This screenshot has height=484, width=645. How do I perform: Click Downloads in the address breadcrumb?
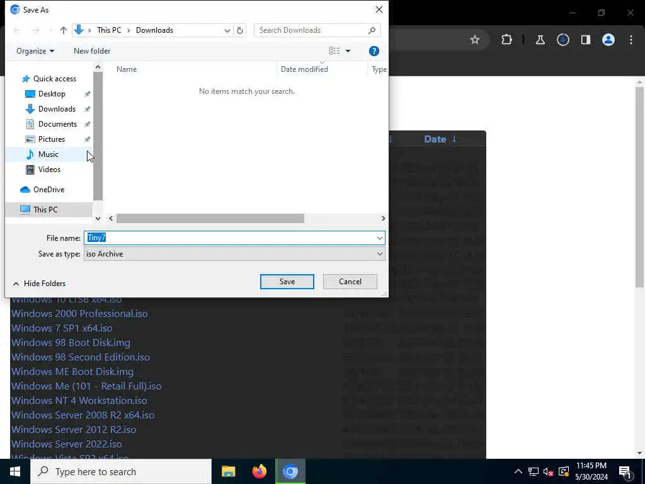click(x=155, y=30)
